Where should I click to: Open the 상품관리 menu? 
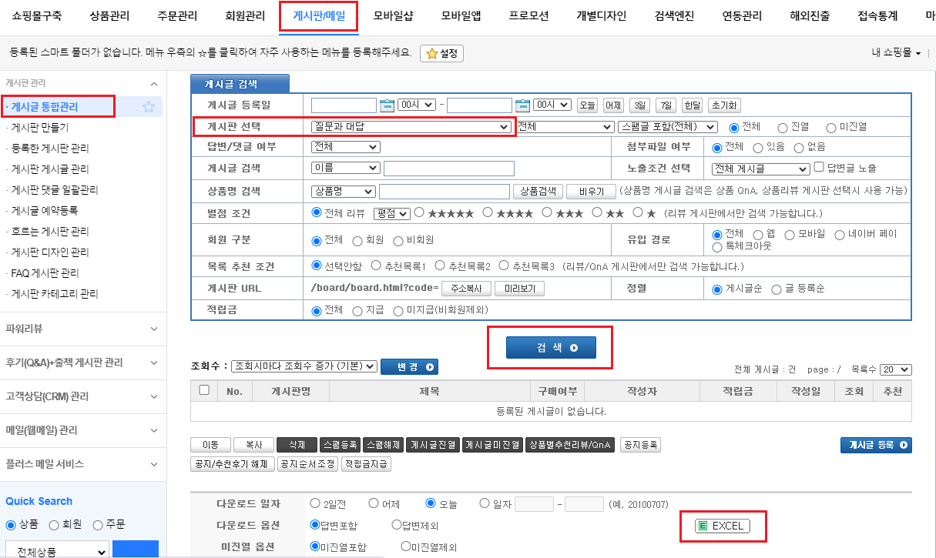pyautogui.click(x=109, y=15)
